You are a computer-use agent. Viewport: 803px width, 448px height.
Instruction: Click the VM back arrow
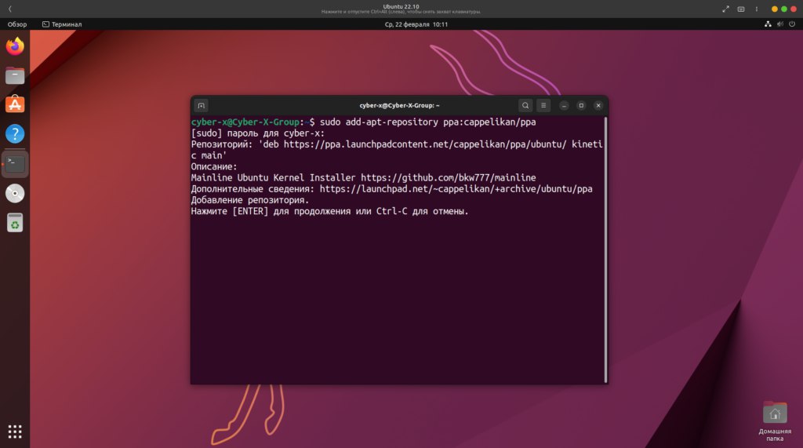click(10, 9)
